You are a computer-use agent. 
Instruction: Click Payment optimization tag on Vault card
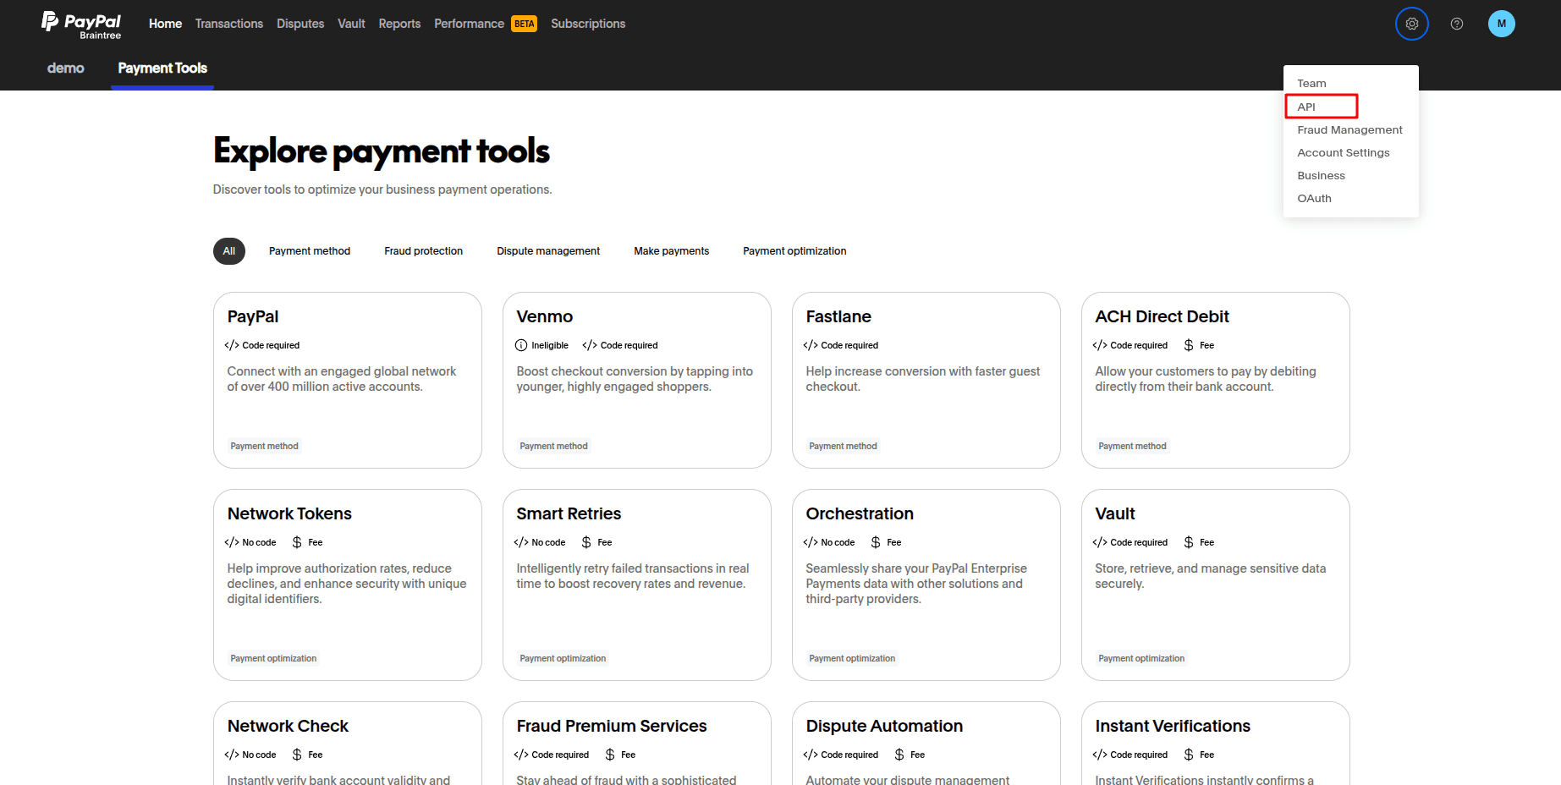[x=1141, y=658]
